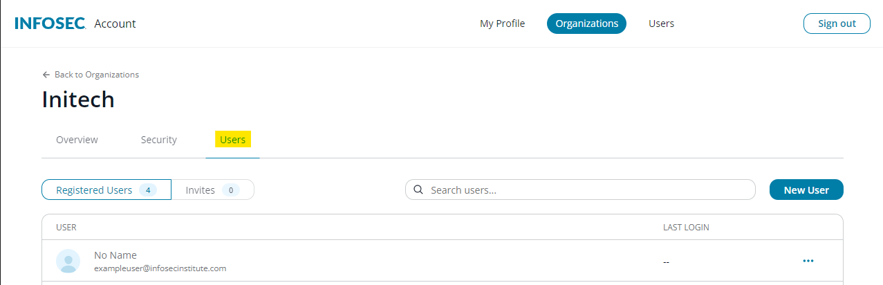Click the No Name user avatar
This screenshot has height=285, width=883.
(68, 261)
